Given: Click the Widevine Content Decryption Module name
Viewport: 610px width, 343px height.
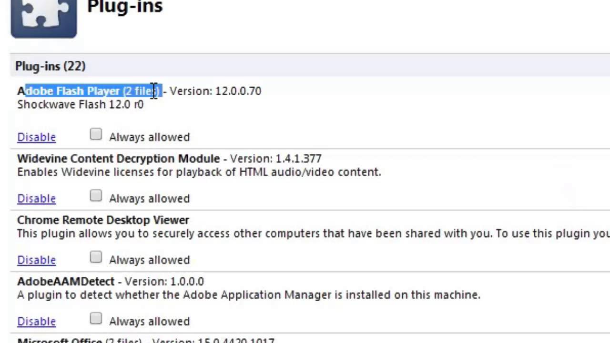Looking at the screenshot, I should click(118, 159).
